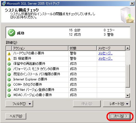
Task: Click the メッセージ column header
Action: [x=111, y=48]
